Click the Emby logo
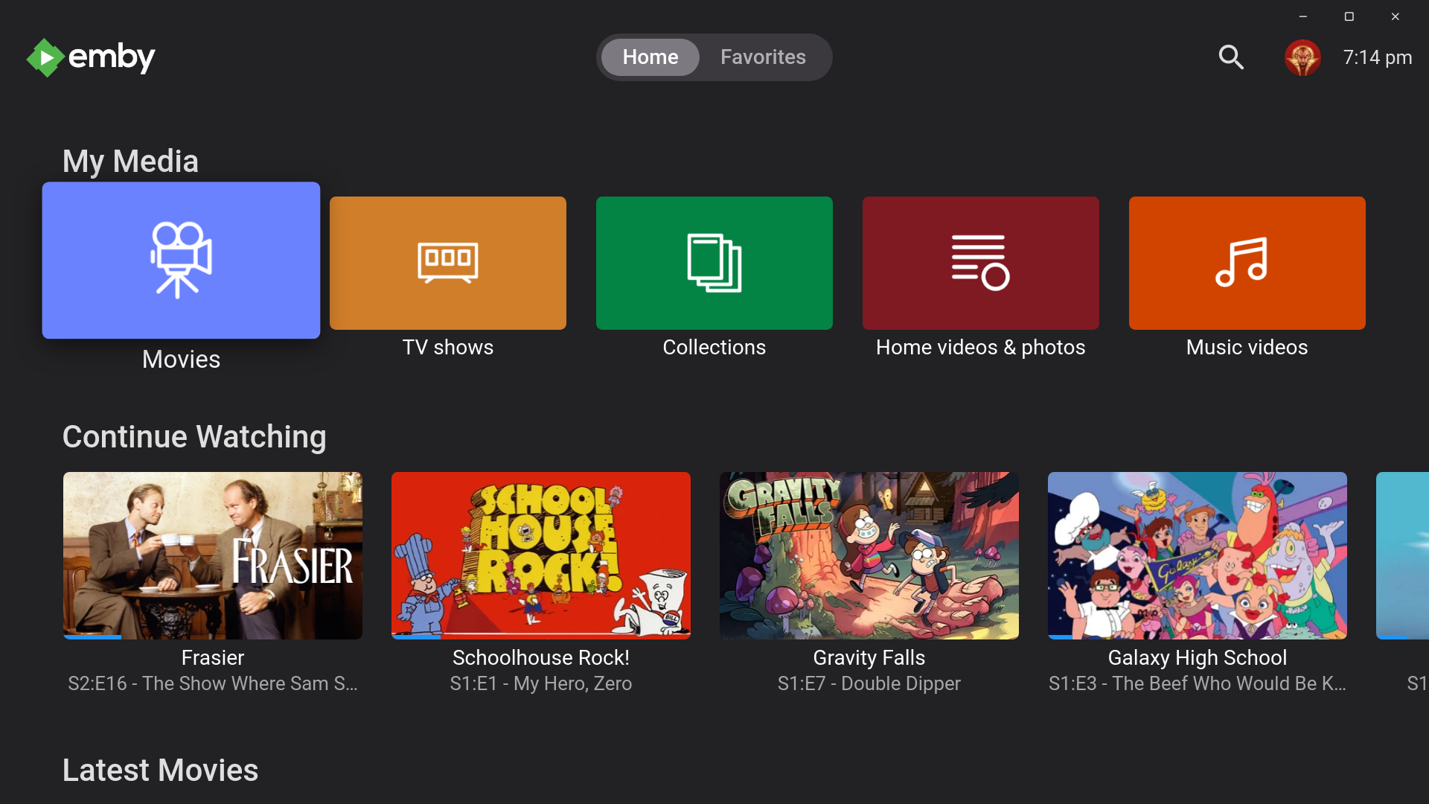Viewport: 1429px width, 804px height. point(91,57)
